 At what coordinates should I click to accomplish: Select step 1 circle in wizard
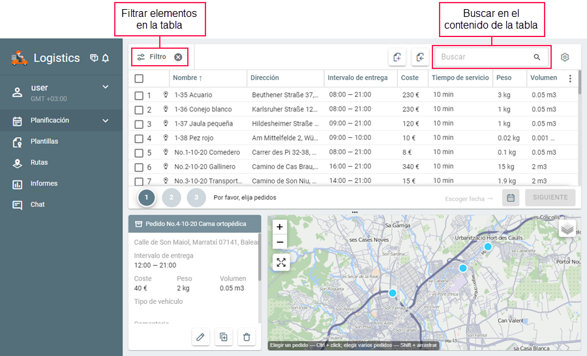(146, 197)
